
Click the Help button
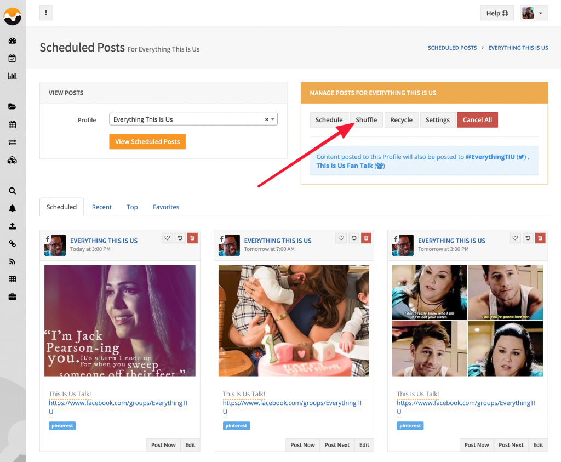click(x=497, y=13)
